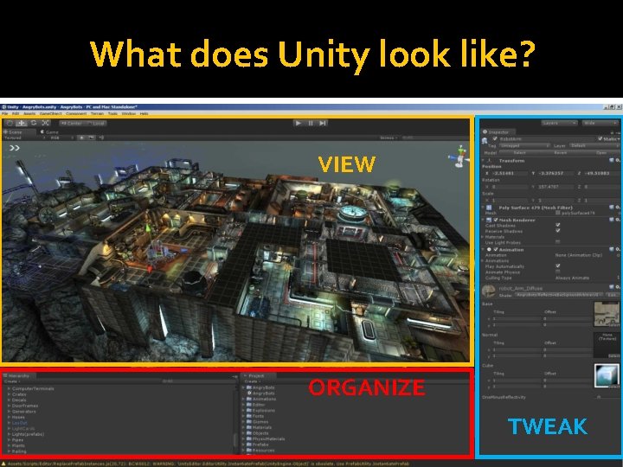Open the Layers dropdown

pyautogui.click(x=560, y=123)
